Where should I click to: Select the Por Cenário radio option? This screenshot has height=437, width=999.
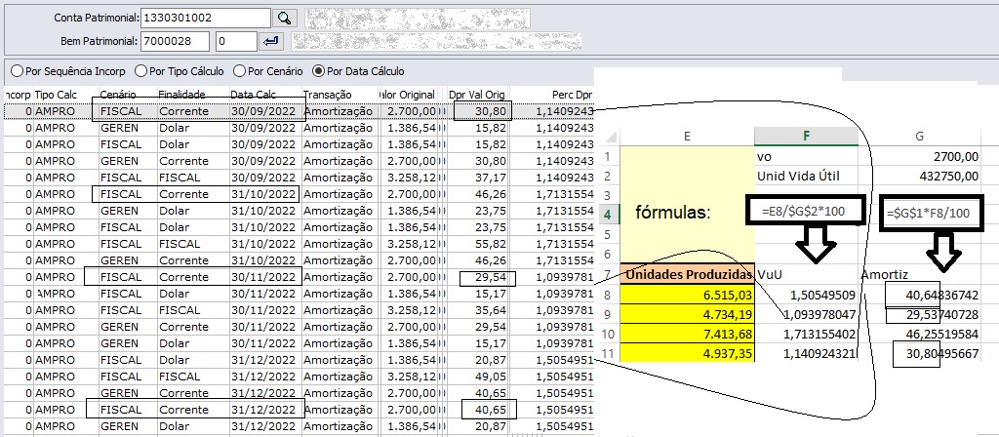tap(267, 71)
